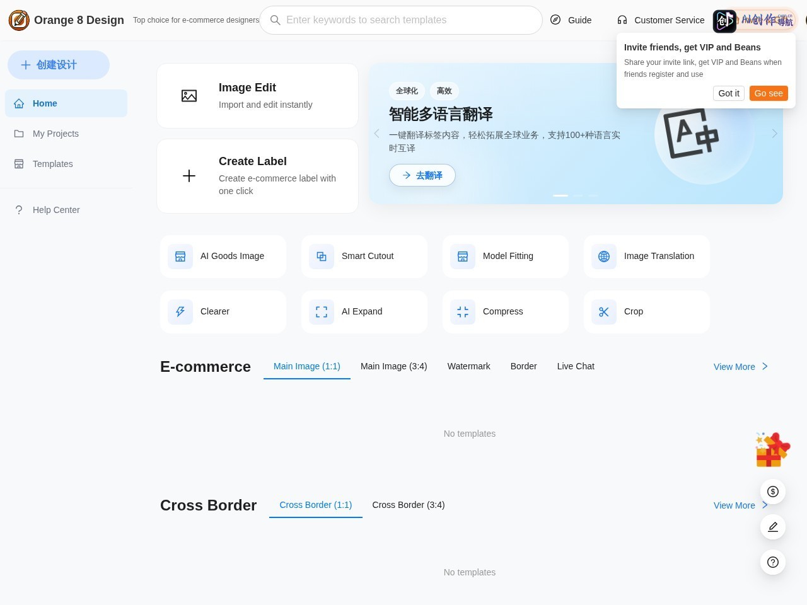Viewport: 807px width, 605px height.
Task: Click the floating help question button
Action: tap(773, 562)
